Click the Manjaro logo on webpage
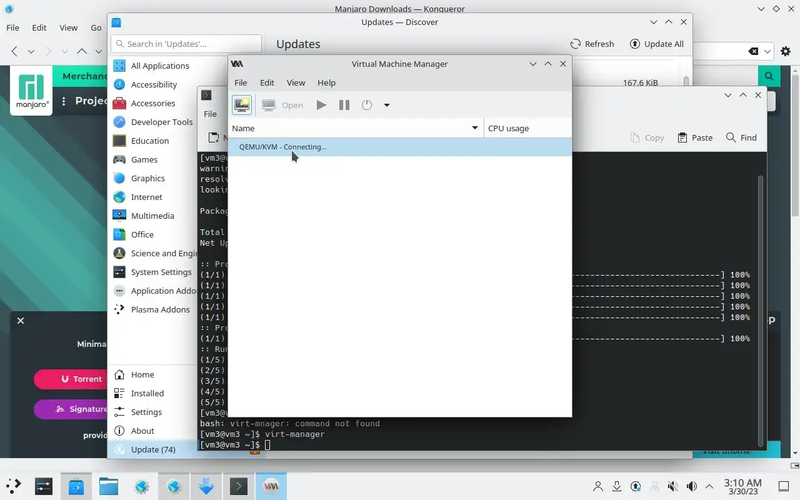Screen dimensions: 800x500 (31, 91)
